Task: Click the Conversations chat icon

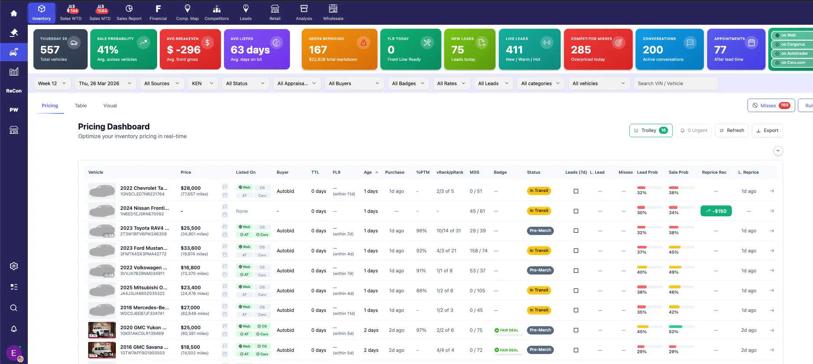Action: tap(690, 43)
